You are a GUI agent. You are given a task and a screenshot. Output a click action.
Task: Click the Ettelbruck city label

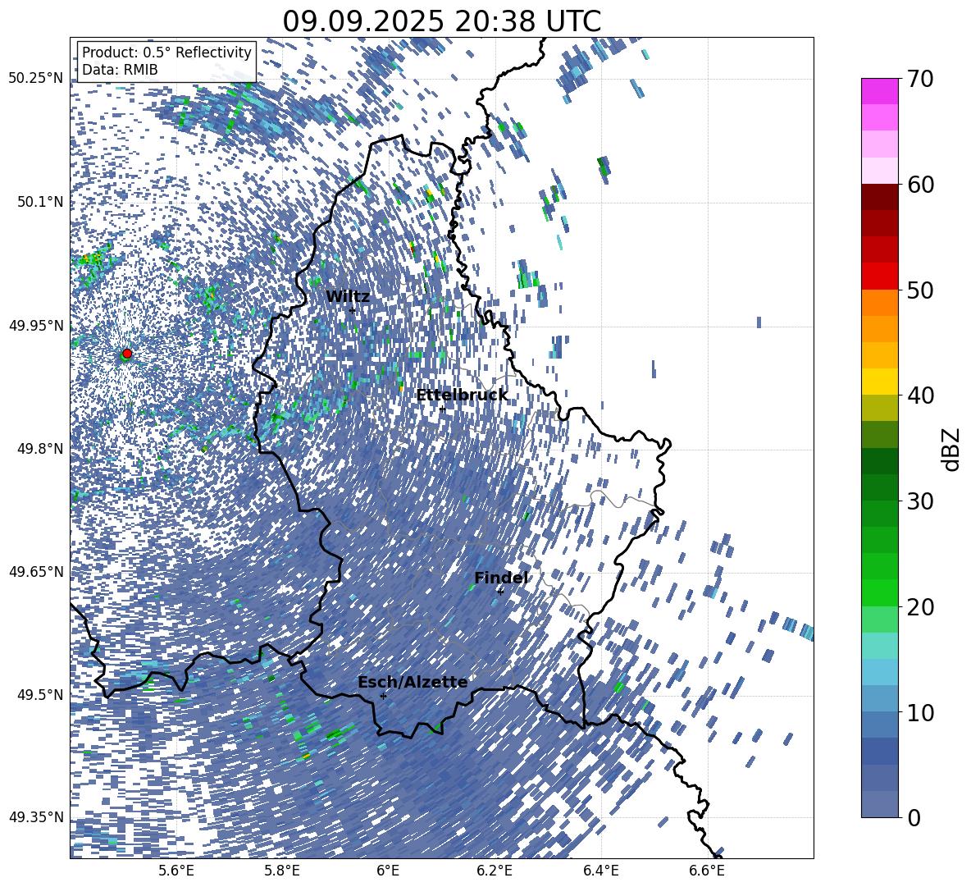click(x=462, y=395)
